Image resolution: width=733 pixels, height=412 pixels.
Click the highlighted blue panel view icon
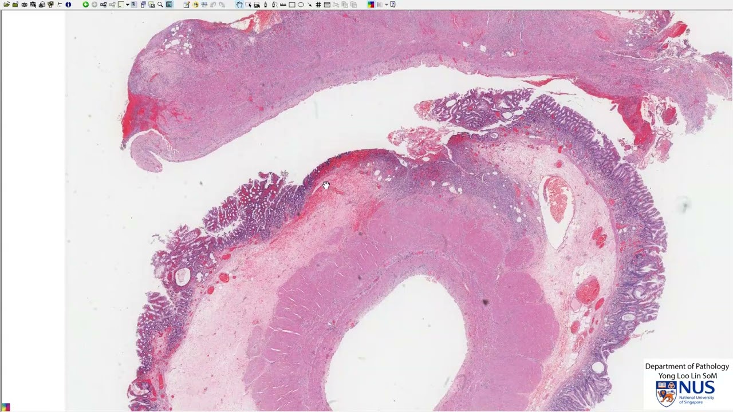click(170, 5)
